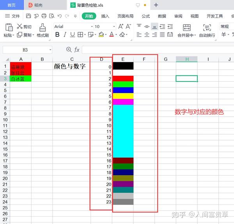Expand the Paste options arrow
The image size is (234, 224).
point(13,35)
